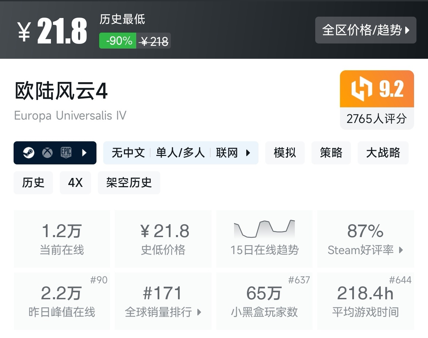Screen dimensions: 428x338
Task: Click the Steam platform icon
Action: coord(29,153)
